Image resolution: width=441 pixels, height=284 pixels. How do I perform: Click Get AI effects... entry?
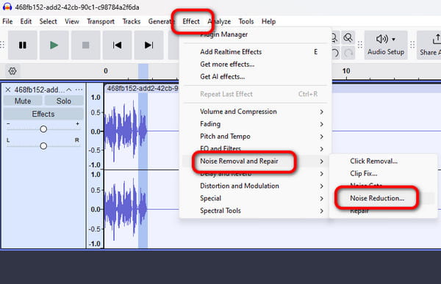click(x=255, y=77)
